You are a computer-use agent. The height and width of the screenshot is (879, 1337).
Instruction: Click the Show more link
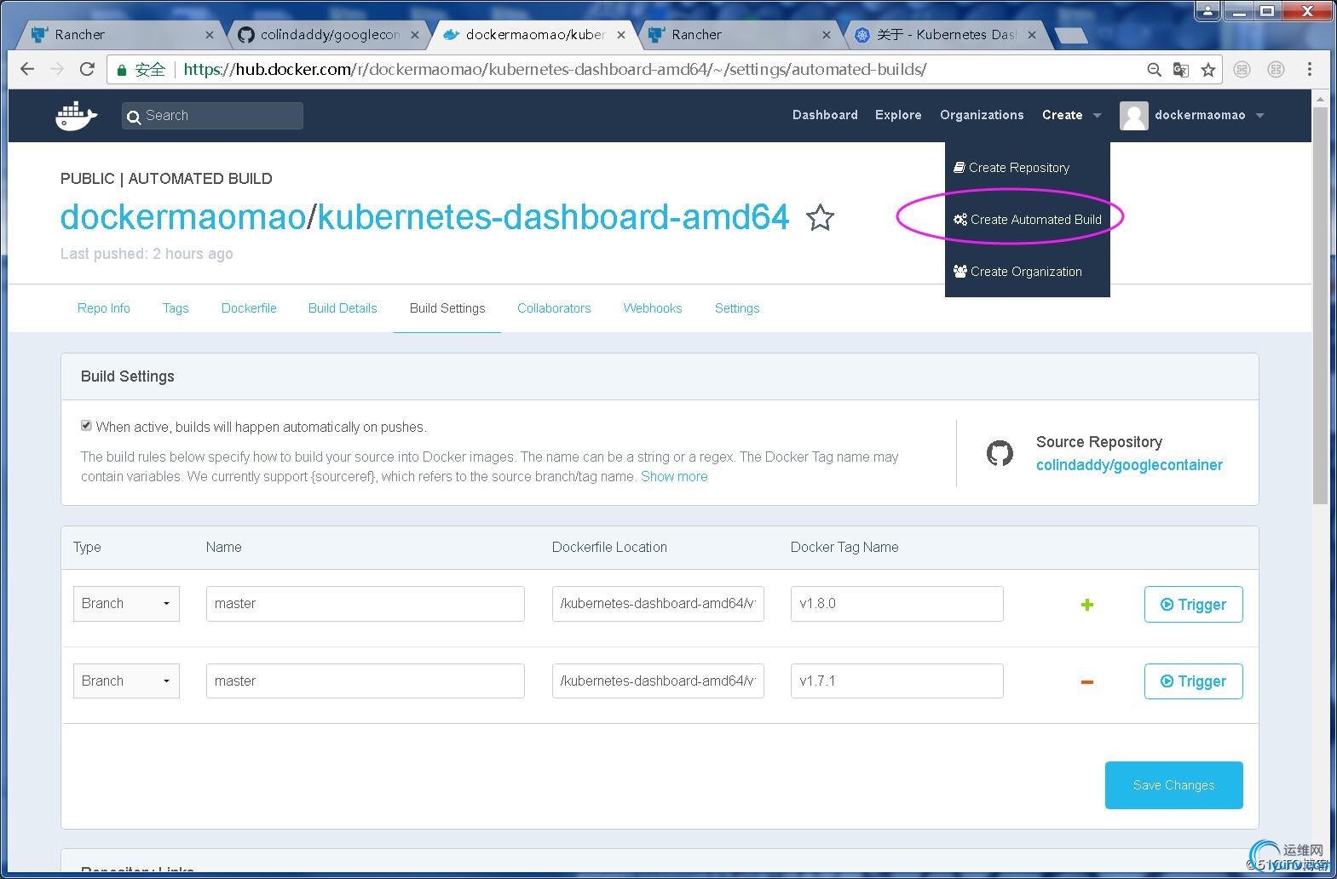(674, 477)
